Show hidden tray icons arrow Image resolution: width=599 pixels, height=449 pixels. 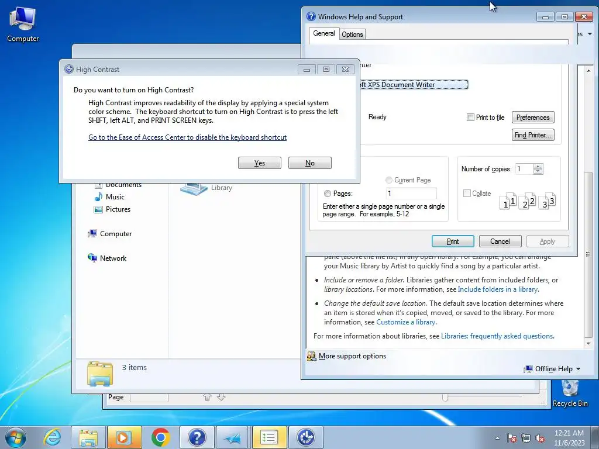497,438
